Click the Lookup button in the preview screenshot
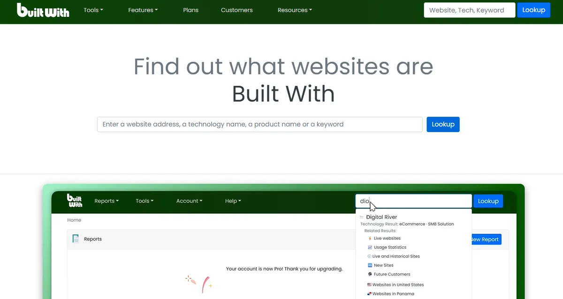The height and width of the screenshot is (299, 563). 488,201
